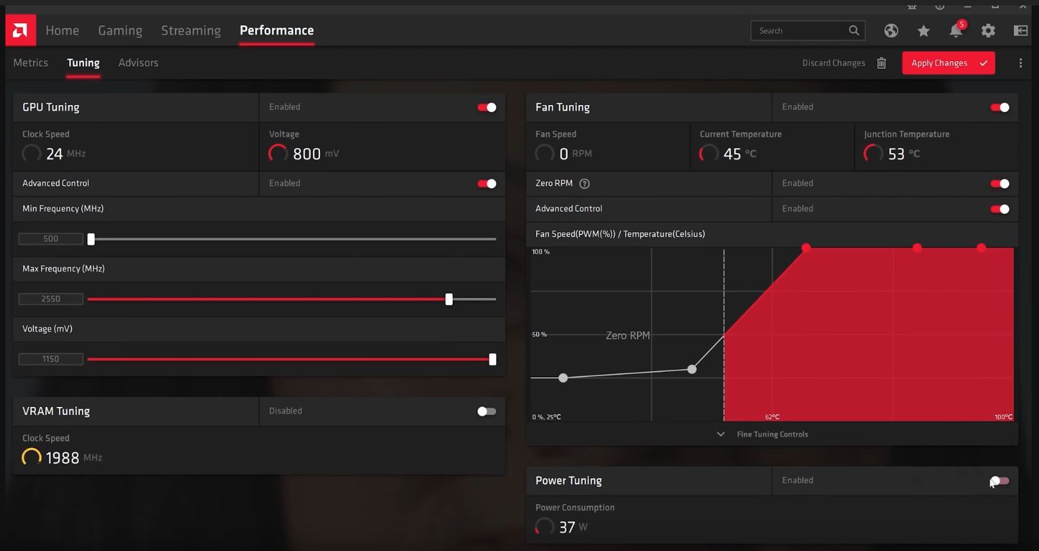This screenshot has height=551, width=1039.
Task: Click the Max Frequency value box 2550
Action: 51,299
